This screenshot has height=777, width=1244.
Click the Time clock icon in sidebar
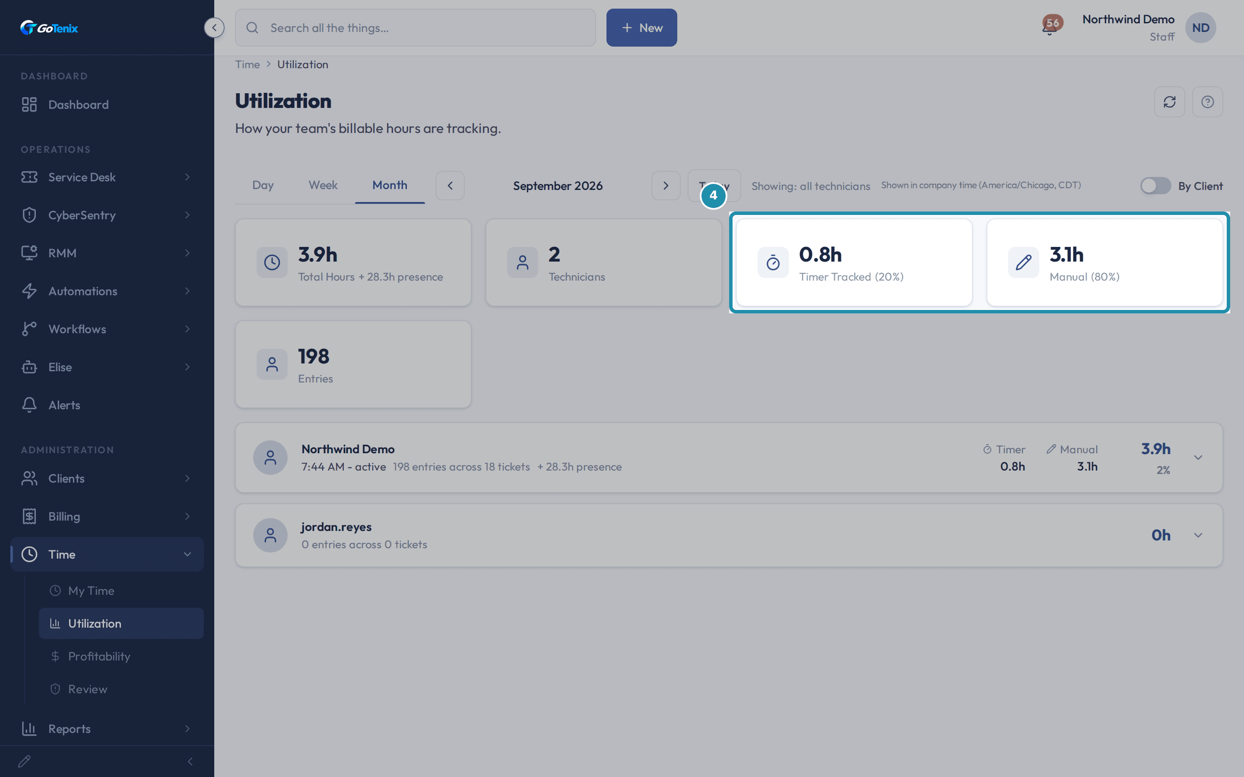click(x=29, y=554)
